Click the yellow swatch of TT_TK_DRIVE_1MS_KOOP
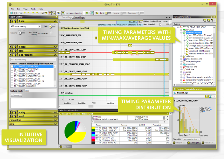 coord(93,128)
